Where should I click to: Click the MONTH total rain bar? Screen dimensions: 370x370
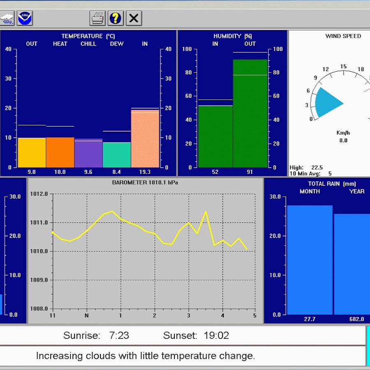310,260
